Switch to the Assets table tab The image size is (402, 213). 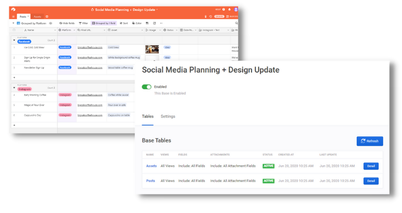point(37,17)
